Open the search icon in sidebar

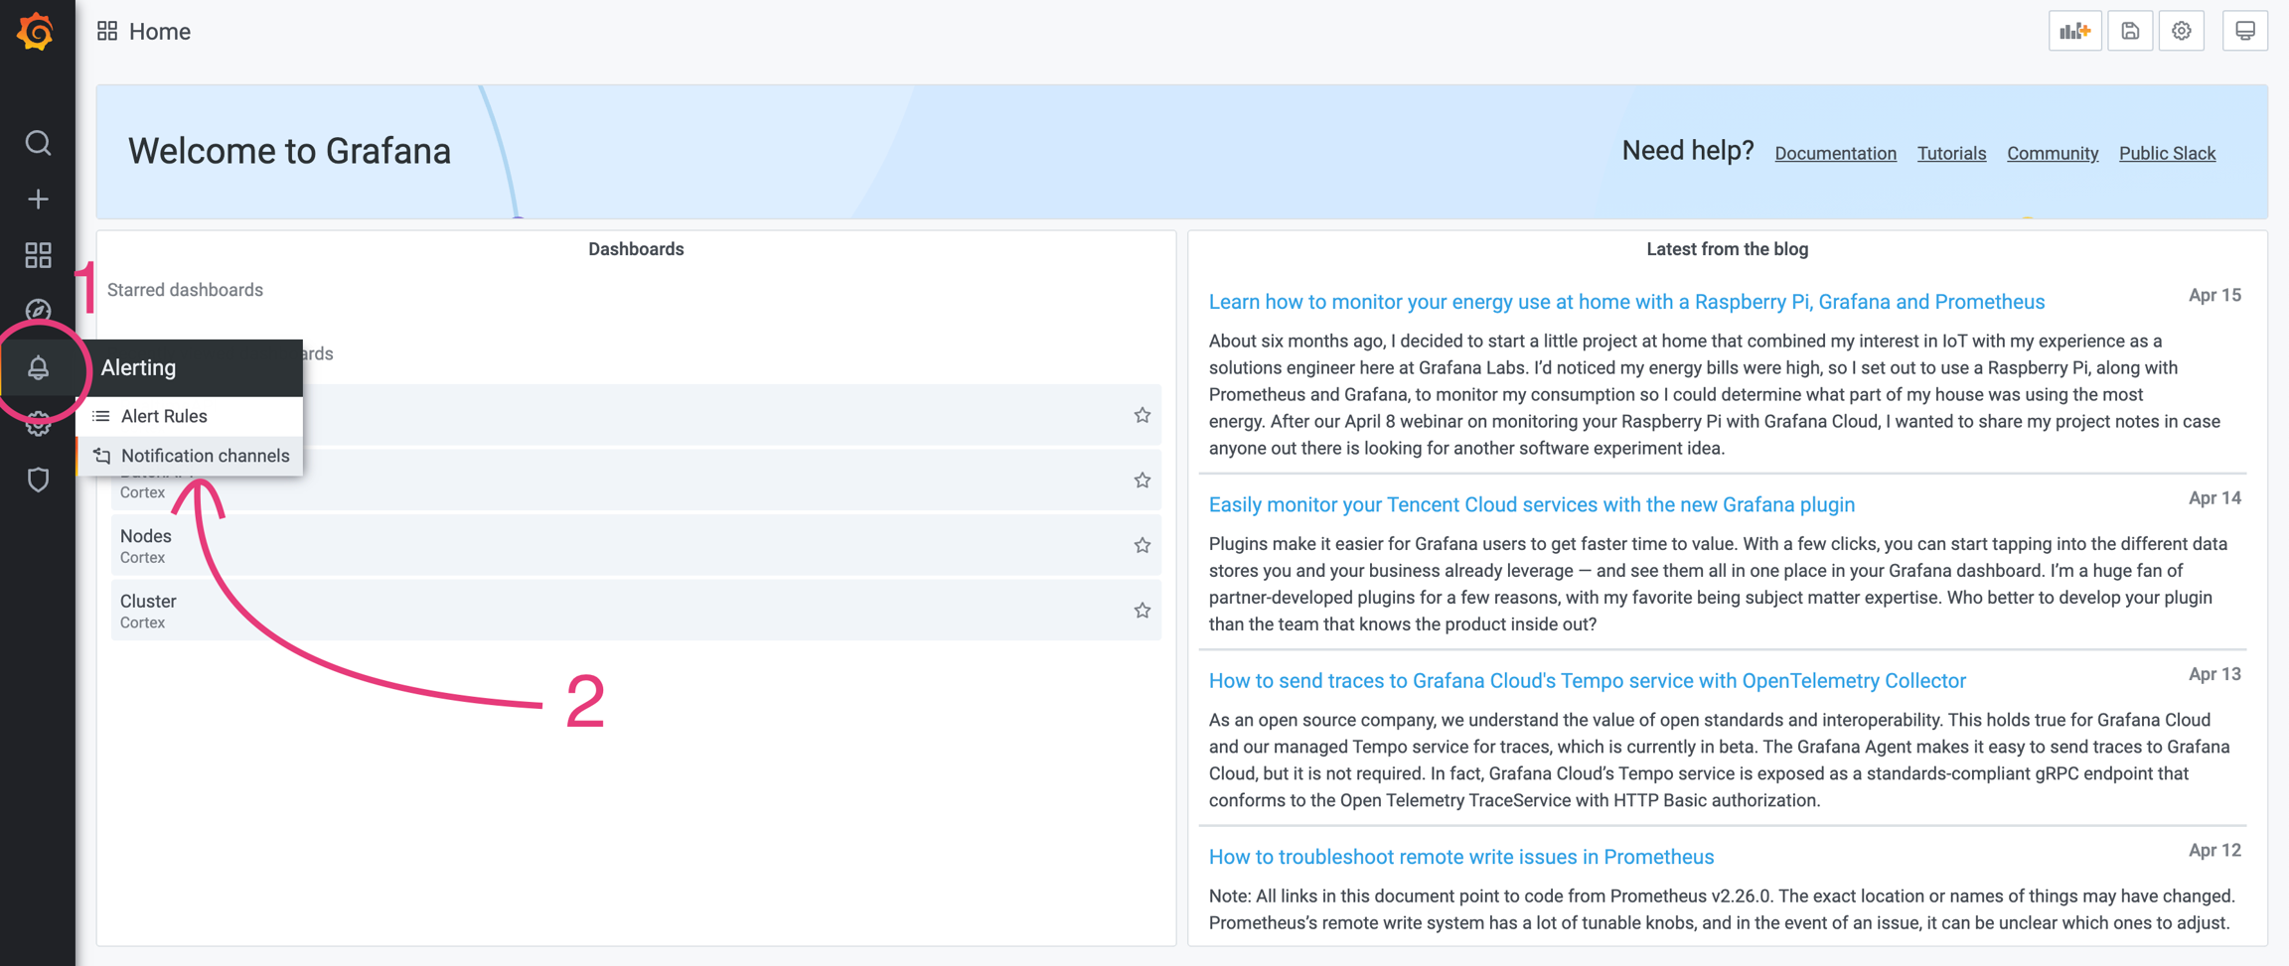38,143
